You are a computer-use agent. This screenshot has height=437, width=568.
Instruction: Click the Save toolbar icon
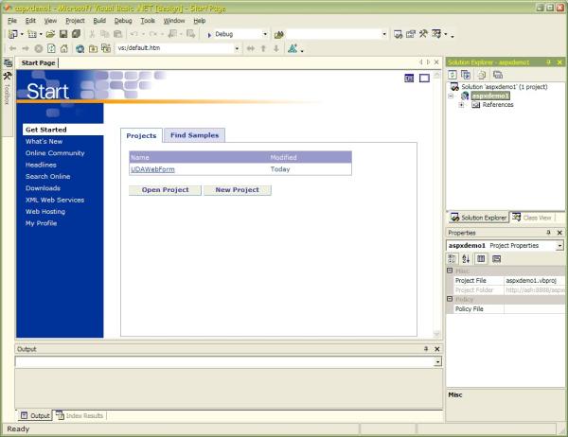click(63, 34)
